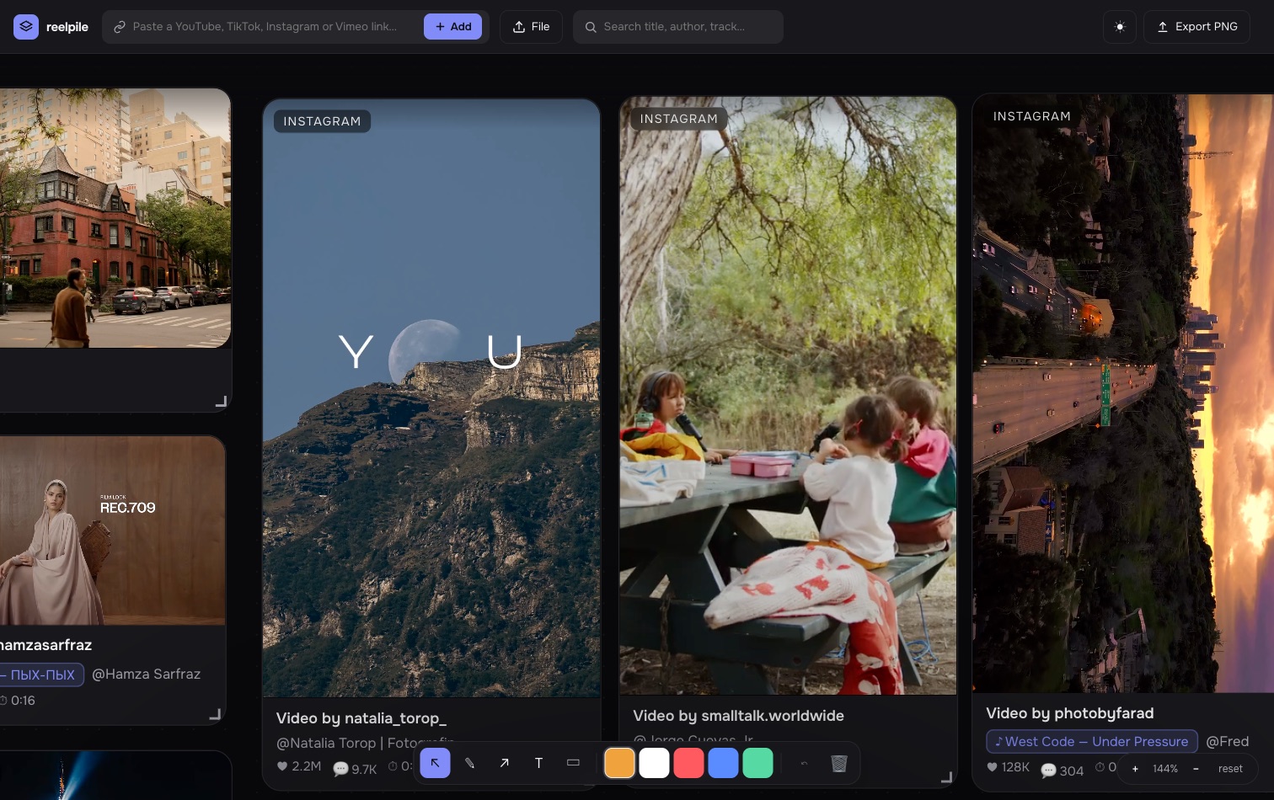1274x800 pixels.
Task: Click the @Hamza Sarfraz author name
Action: pos(146,675)
